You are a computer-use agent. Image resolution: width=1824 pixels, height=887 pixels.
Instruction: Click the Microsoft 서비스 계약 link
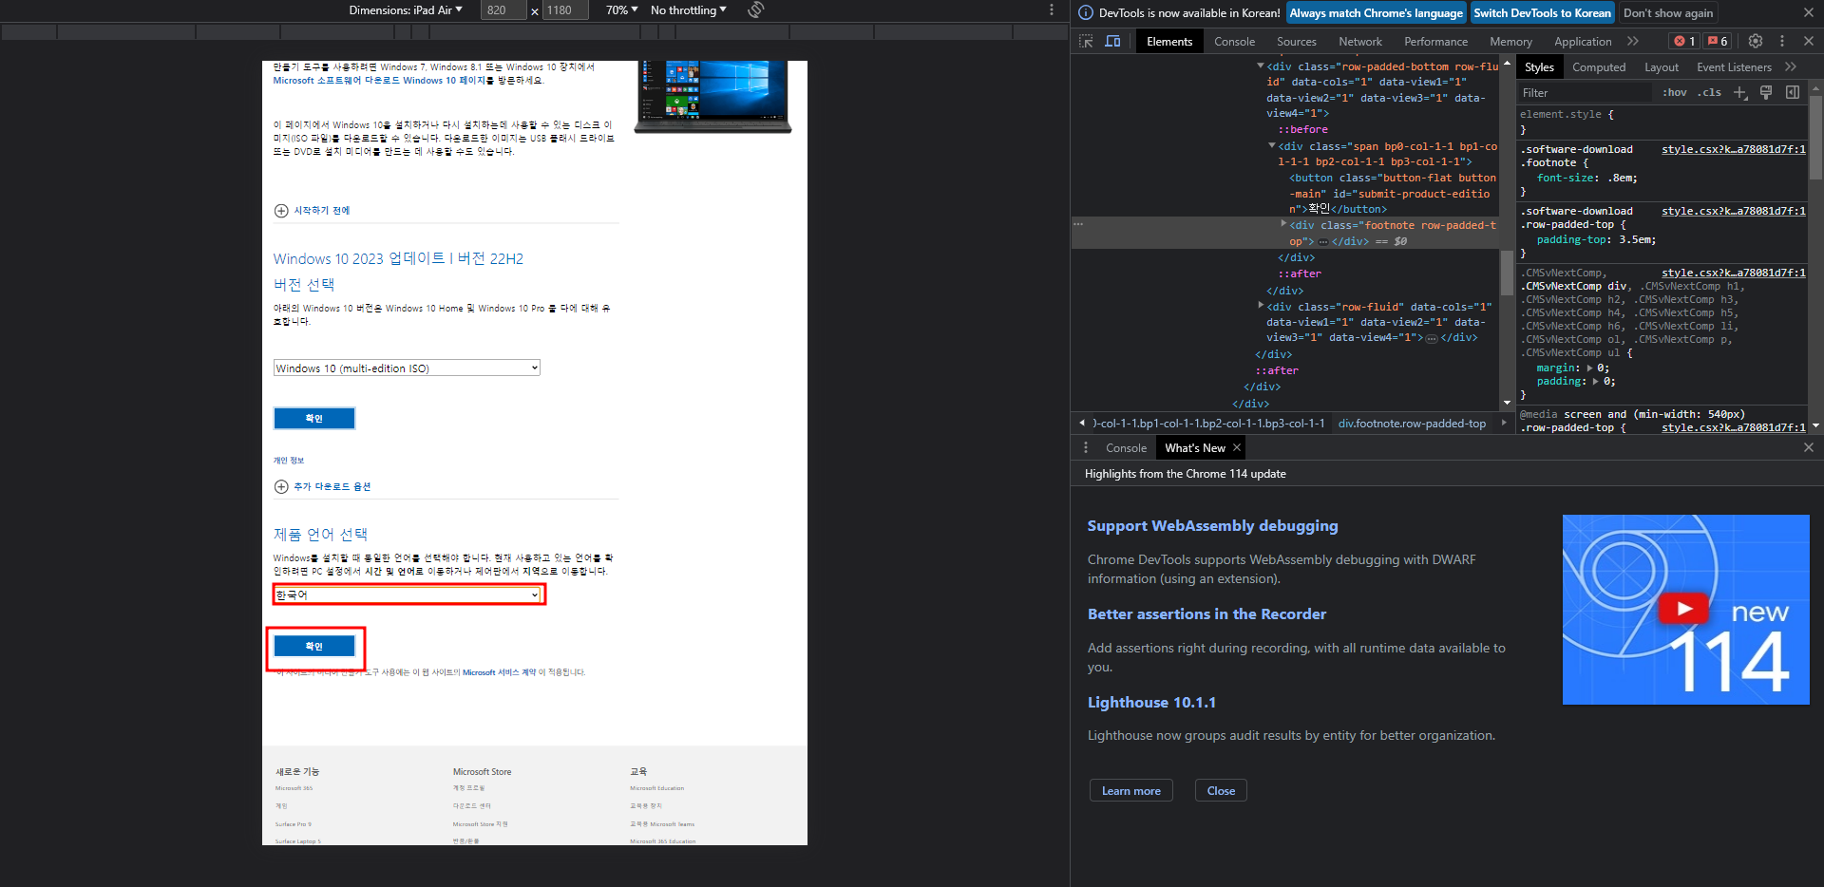pyautogui.click(x=499, y=672)
